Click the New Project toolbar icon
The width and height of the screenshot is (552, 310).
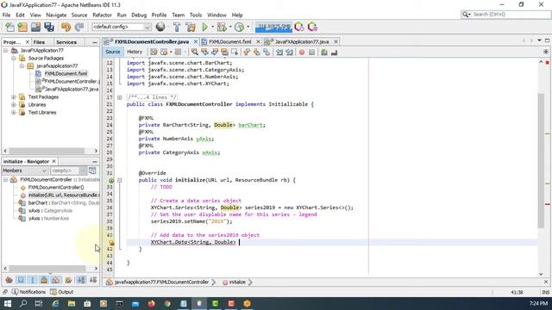coord(22,27)
